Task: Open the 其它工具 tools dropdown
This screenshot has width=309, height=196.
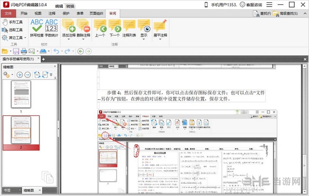Action: click(14, 37)
